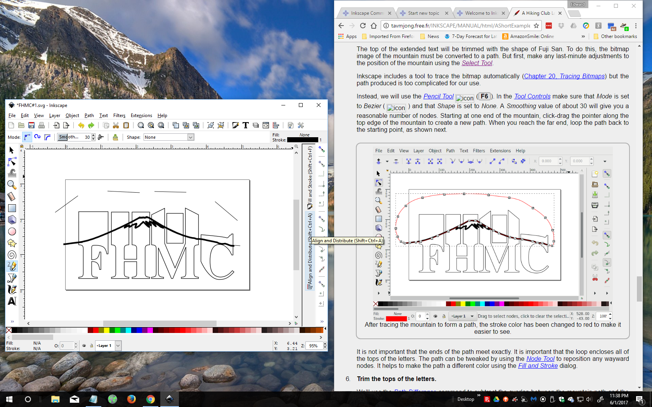The height and width of the screenshot is (407, 652).
Task: Open the 'Fill and Stroke' link in webpage
Action: click(538, 366)
